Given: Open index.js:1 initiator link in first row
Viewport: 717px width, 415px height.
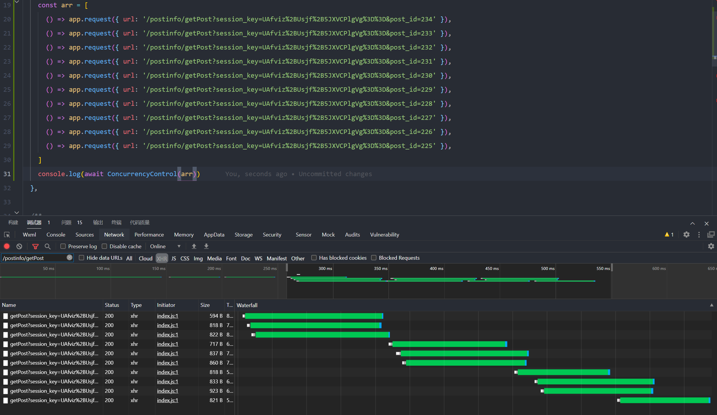Looking at the screenshot, I should click(167, 316).
